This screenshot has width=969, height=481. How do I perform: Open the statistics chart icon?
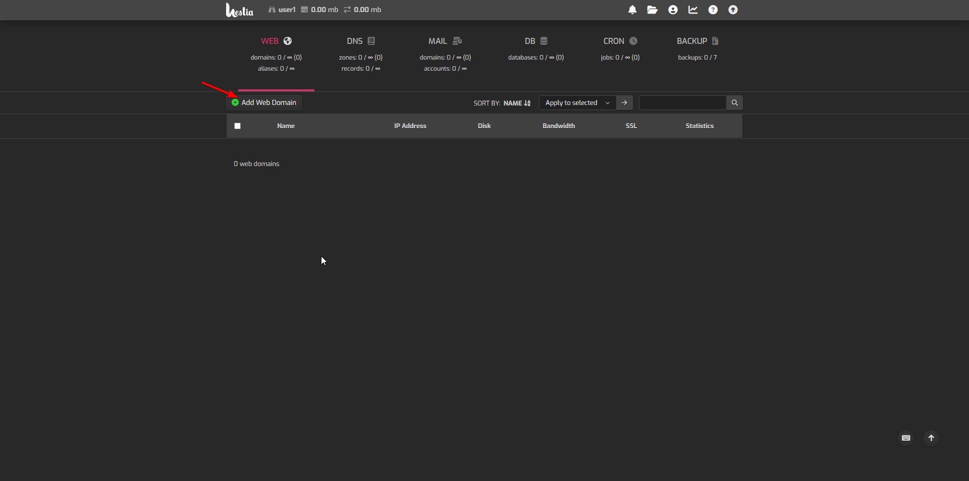tap(693, 10)
